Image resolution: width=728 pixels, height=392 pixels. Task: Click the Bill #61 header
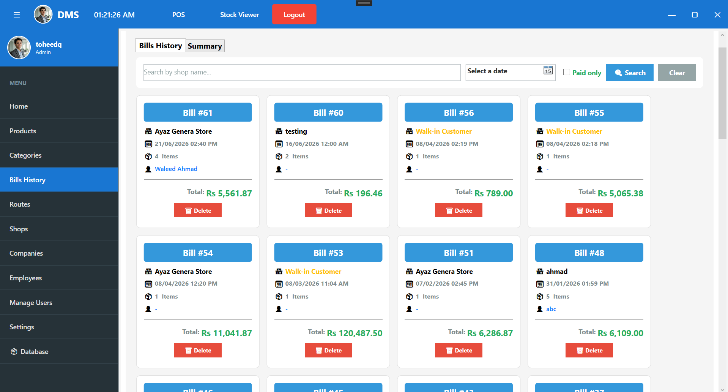point(198,112)
